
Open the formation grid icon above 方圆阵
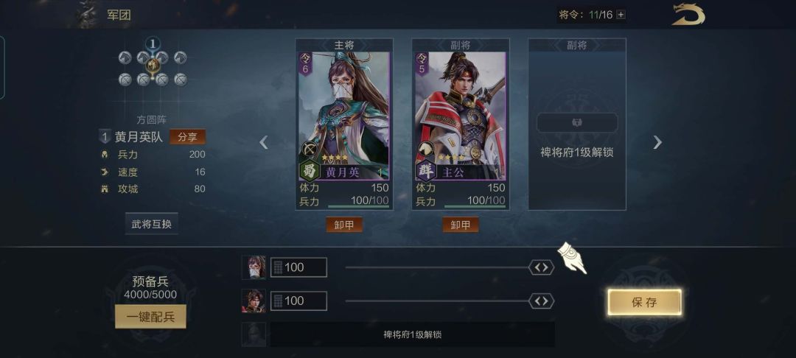point(153,66)
